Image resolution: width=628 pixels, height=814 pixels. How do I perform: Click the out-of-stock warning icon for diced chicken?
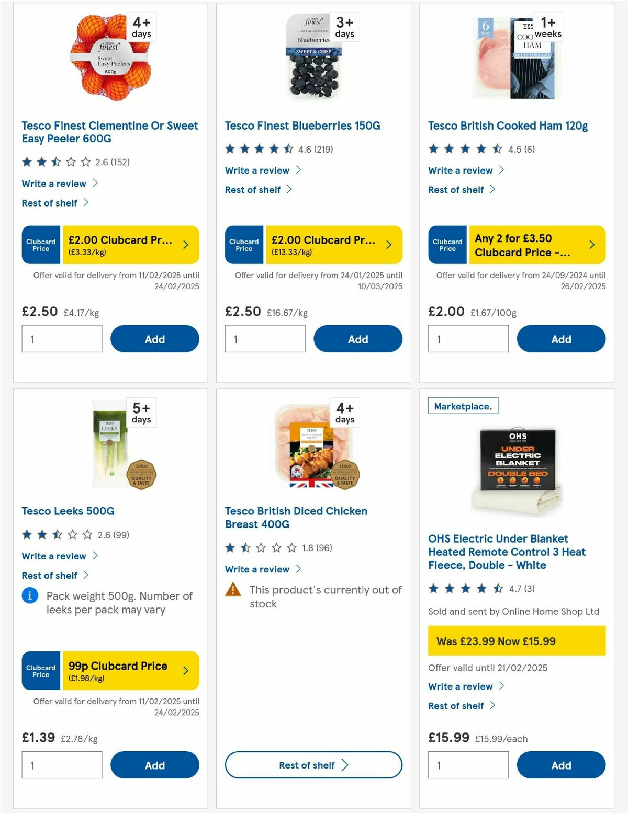232,590
